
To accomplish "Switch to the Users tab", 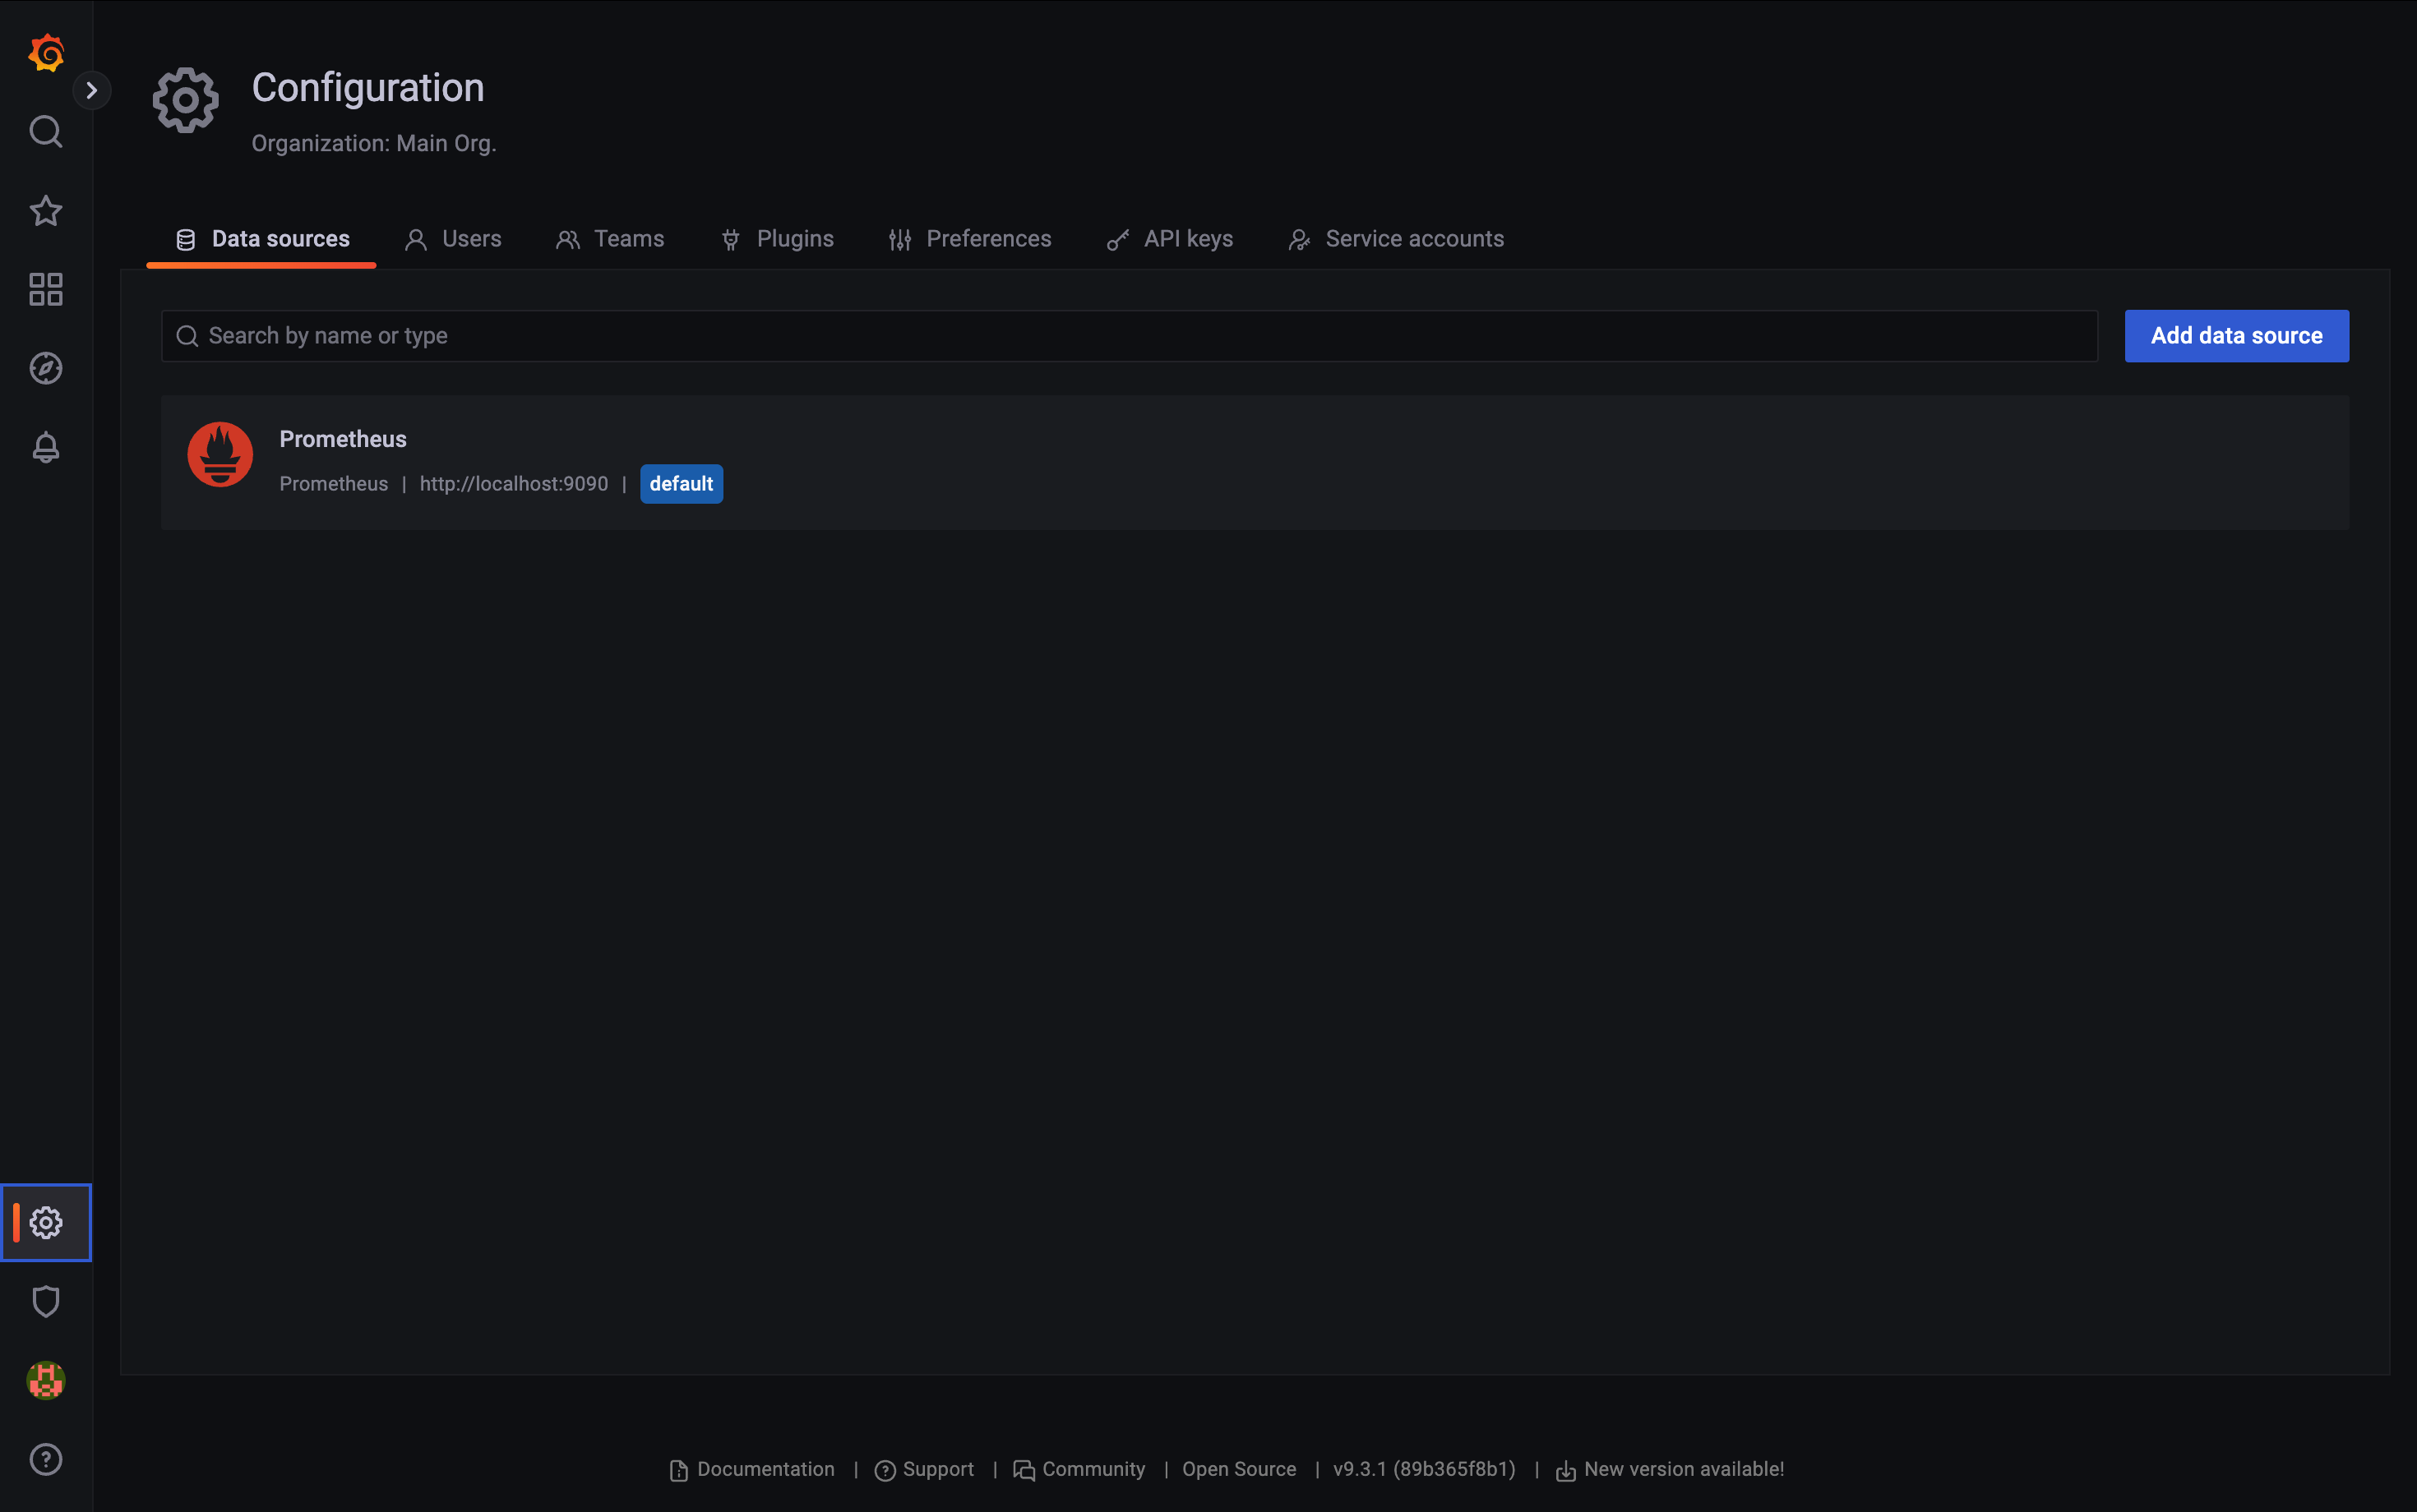I will pos(453,239).
